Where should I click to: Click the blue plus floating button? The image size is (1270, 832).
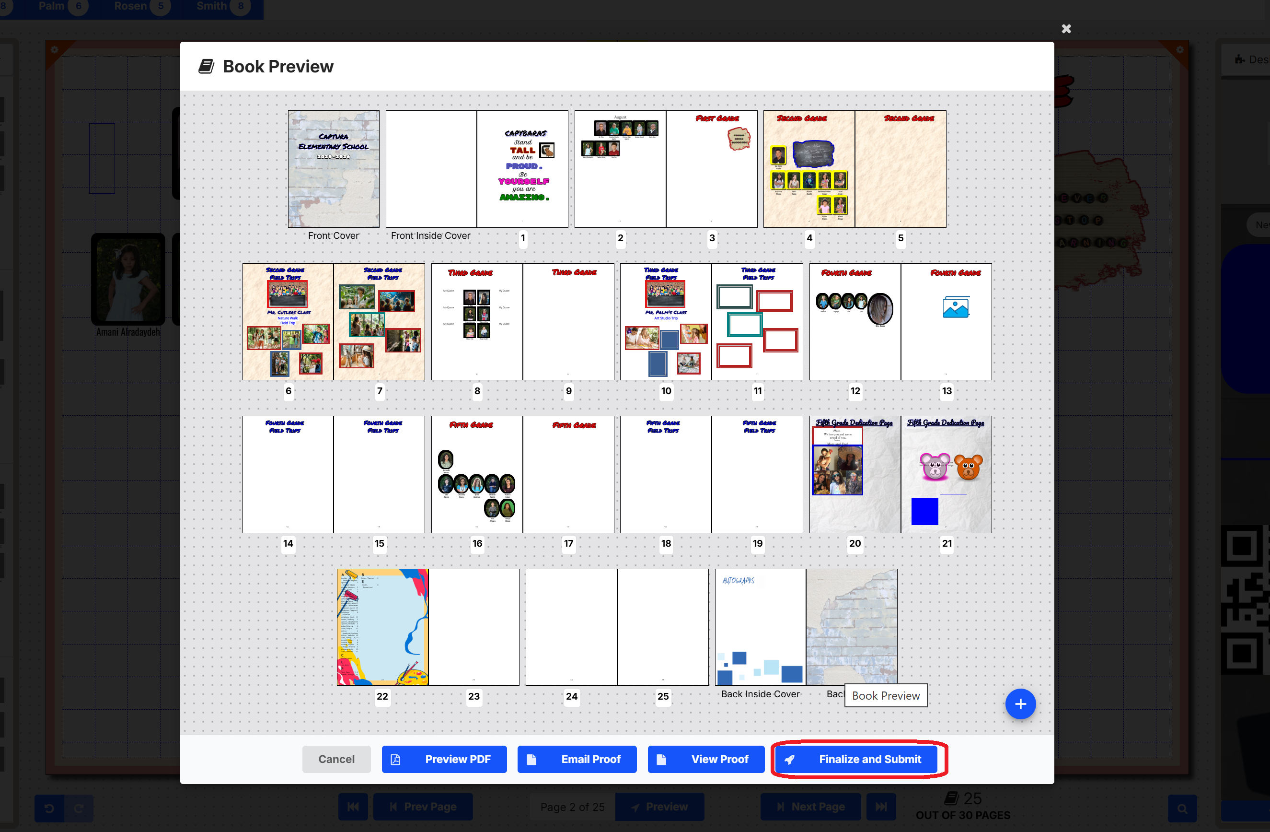coord(1020,704)
